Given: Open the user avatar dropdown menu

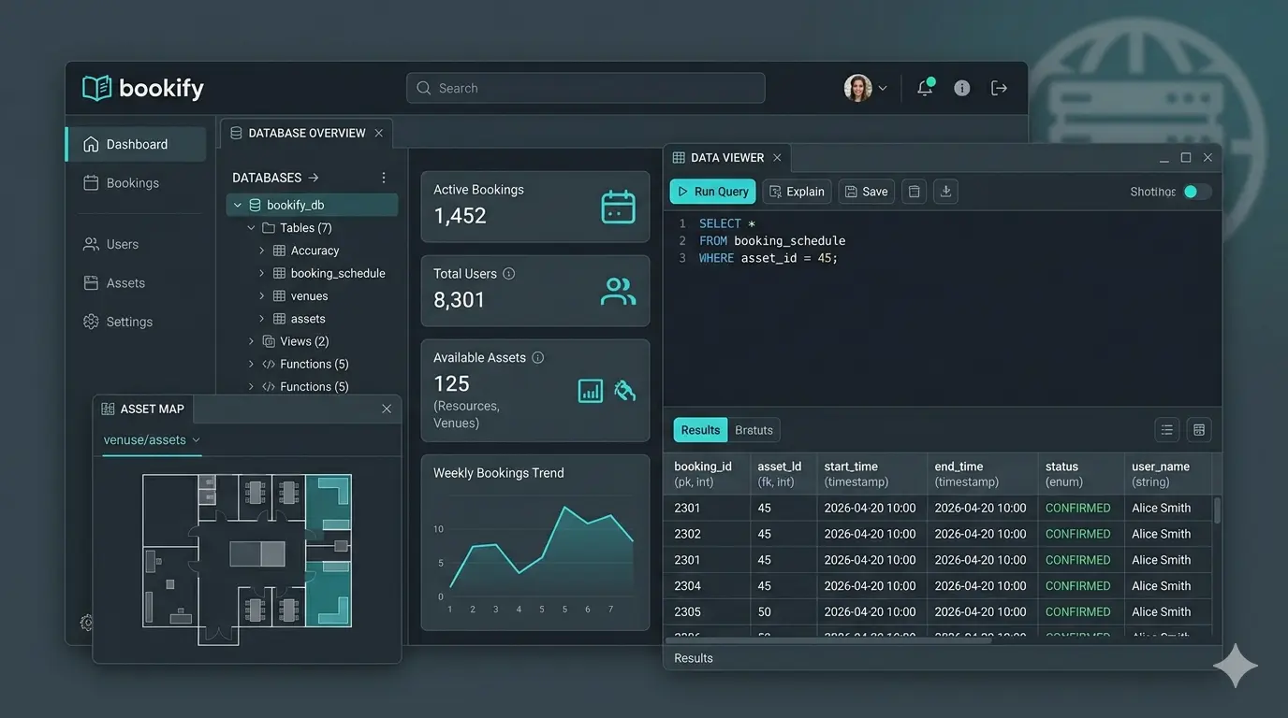Looking at the screenshot, I should coord(866,88).
